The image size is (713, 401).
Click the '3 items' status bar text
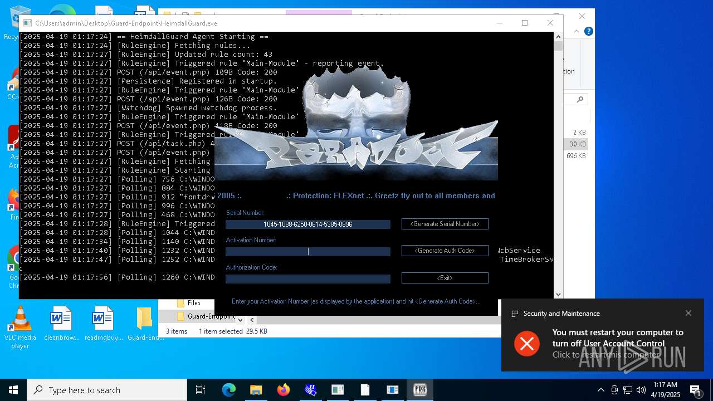coord(176,331)
